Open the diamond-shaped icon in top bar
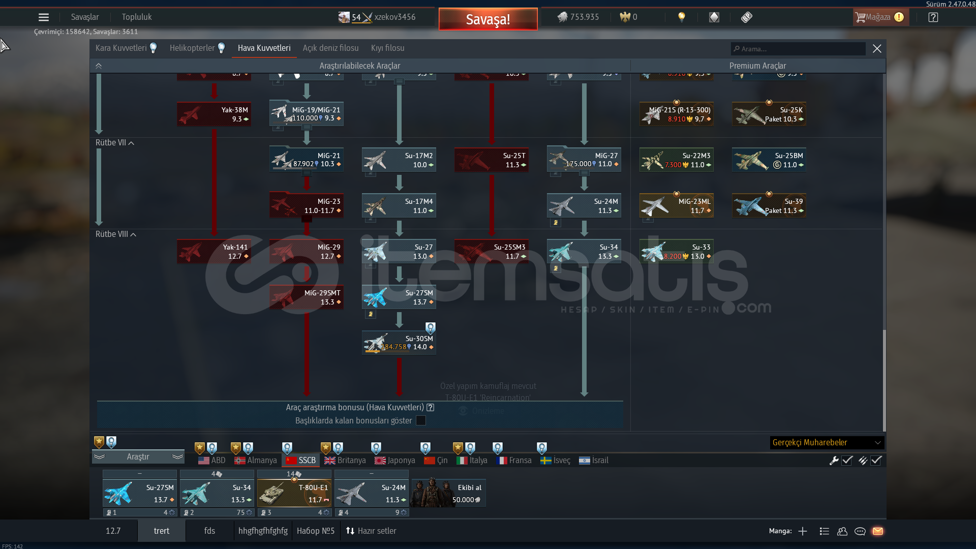The width and height of the screenshot is (976, 549). click(x=714, y=17)
